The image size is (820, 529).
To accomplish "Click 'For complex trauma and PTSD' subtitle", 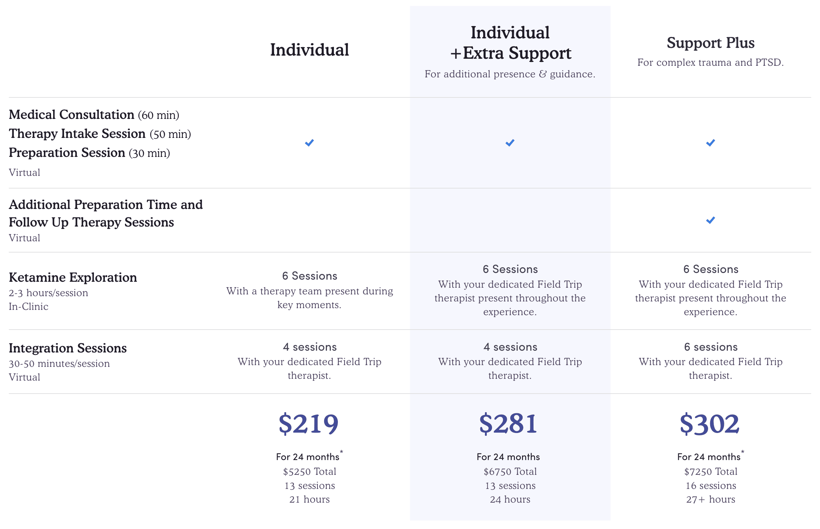I will (x=711, y=63).
